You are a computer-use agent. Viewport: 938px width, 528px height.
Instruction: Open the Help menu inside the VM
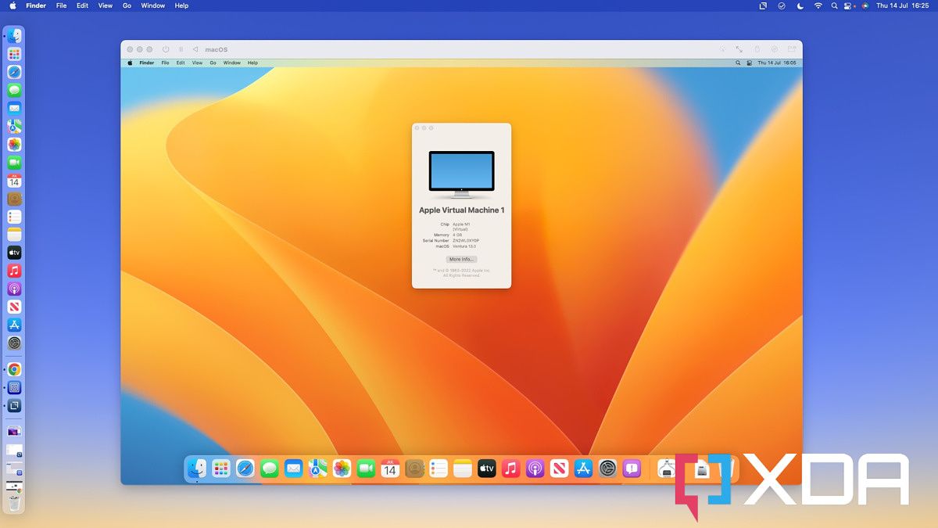pos(252,63)
